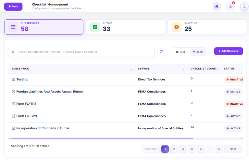Sort by Checklist Count column chevron

(217, 69)
